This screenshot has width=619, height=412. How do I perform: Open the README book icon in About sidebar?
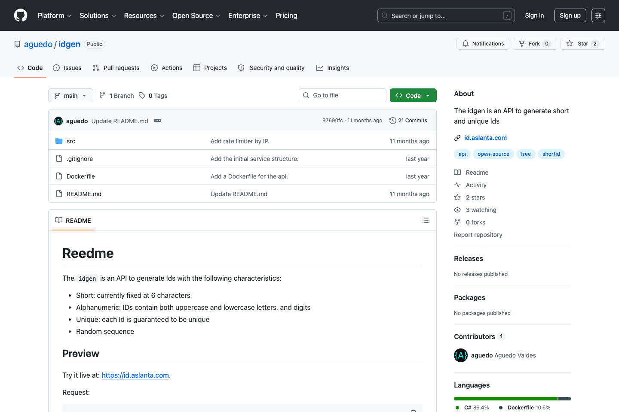coord(457,172)
